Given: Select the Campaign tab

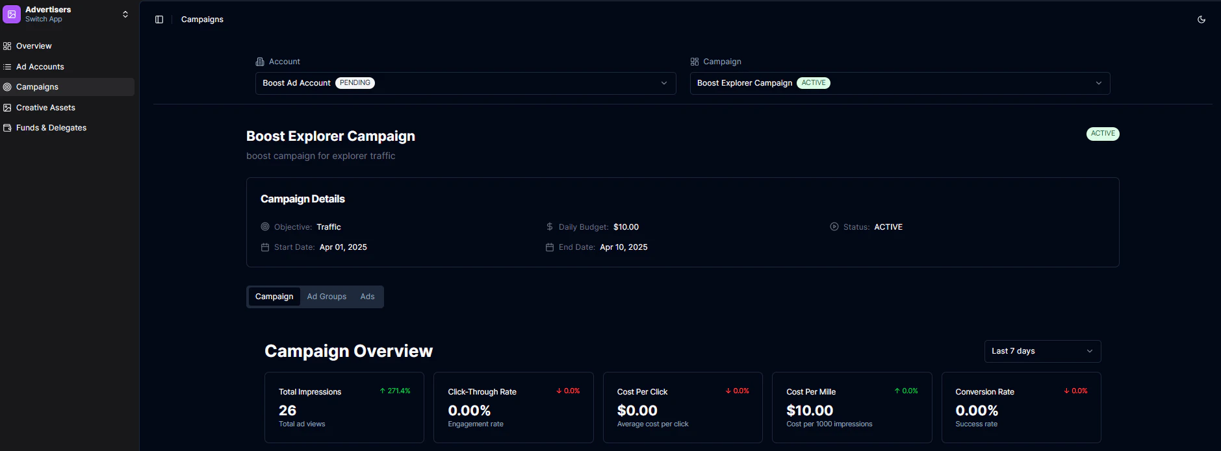Looking at the screenshot, I should pos(274,297).
